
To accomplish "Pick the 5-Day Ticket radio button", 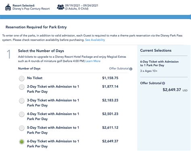I will pos(22,128).
